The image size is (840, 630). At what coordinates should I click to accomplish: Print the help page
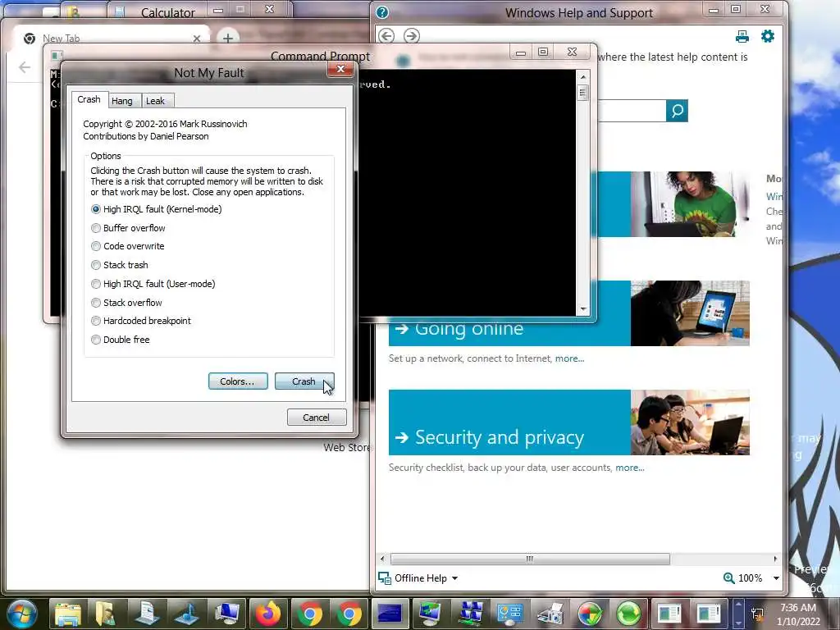742,36
